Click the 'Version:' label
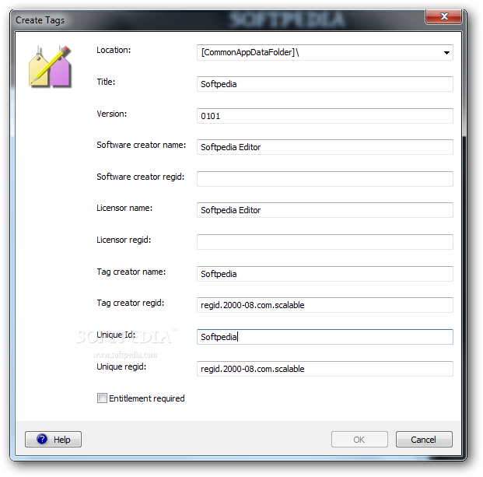Screen dimensions: 483x477 (x=111, y=114)
